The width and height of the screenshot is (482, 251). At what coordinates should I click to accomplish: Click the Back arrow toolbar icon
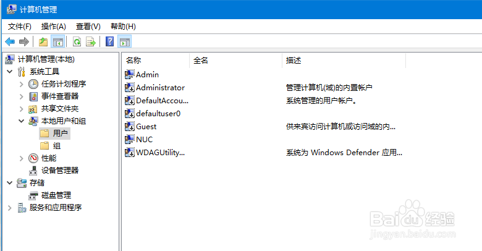10,42
